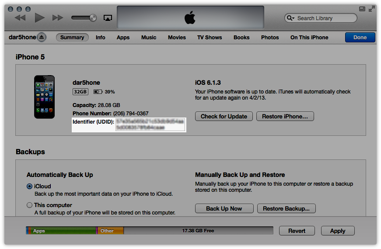The width and height of the screenshot is (381, 249).
Task: Open the Movies tab
Action: [177, 38]
